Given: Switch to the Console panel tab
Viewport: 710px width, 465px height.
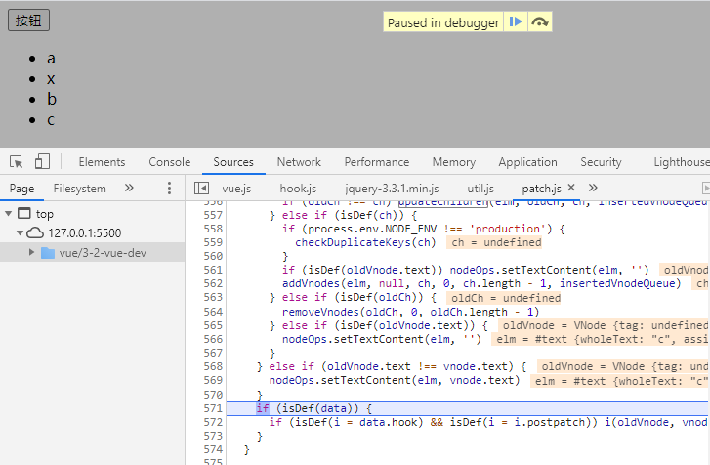Looking at the screenshot, I should [169, 162].
